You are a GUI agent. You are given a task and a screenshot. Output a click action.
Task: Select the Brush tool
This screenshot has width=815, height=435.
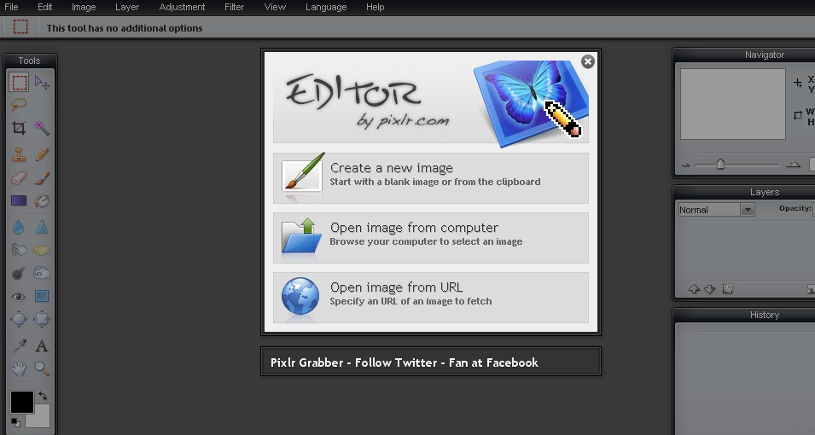coord(42,177)
